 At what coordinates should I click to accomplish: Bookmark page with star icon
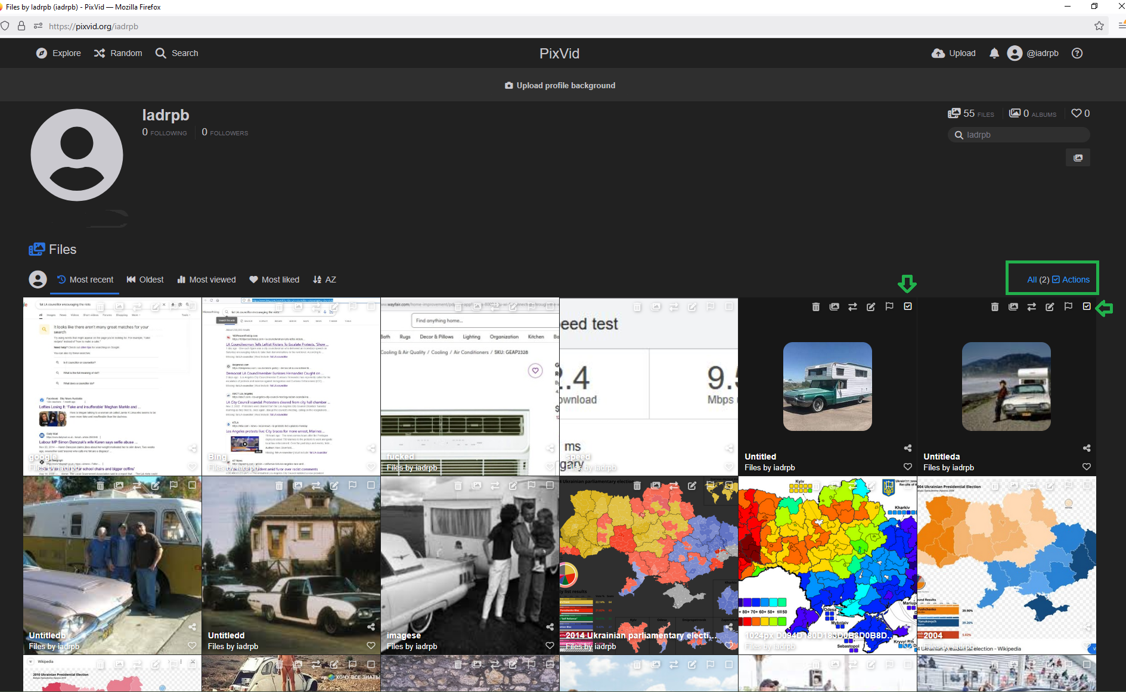coord(1099,26)
